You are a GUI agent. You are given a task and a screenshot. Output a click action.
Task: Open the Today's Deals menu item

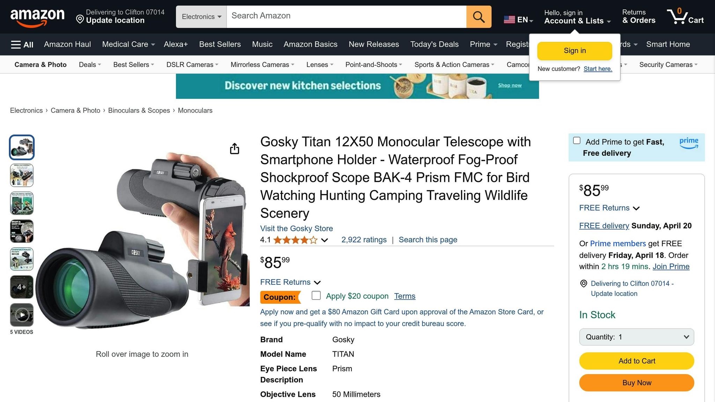click(x=434, y=44)
